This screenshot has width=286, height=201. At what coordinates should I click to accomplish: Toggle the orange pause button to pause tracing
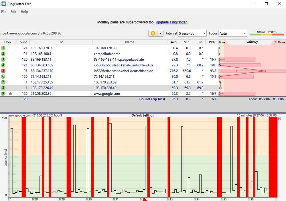[153, 33]
